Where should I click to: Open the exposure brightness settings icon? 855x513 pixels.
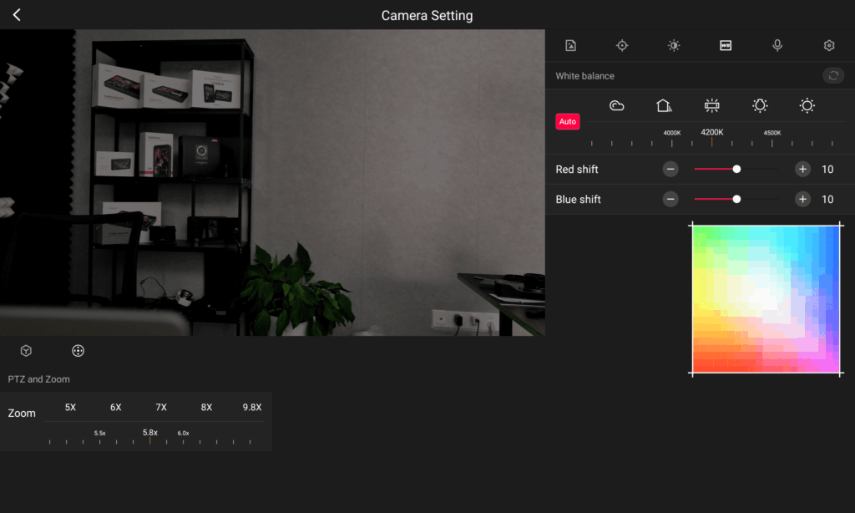[674, 45]
